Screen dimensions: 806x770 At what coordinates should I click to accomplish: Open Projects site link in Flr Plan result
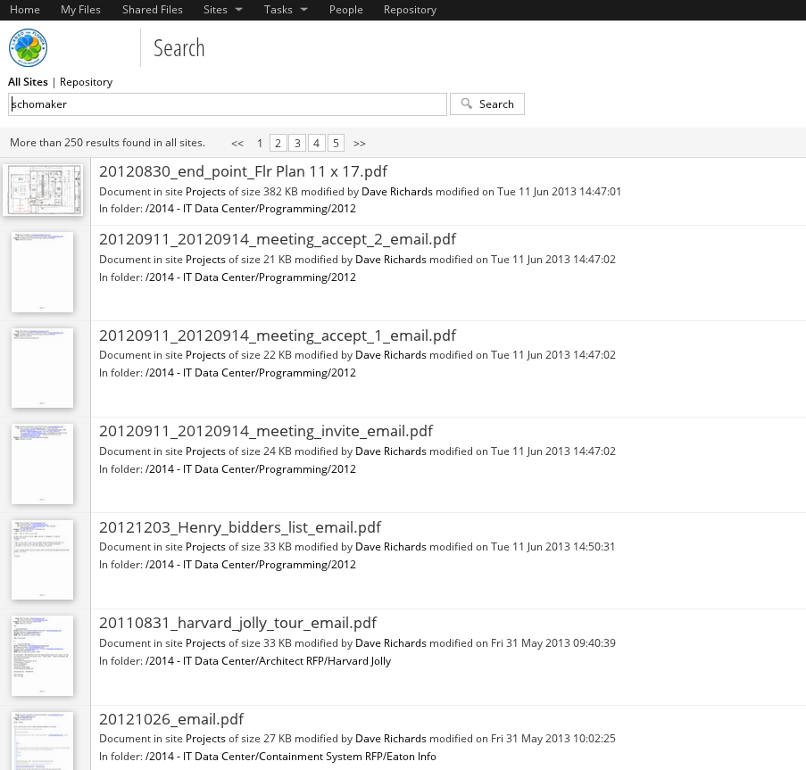(x=205, y=192)
